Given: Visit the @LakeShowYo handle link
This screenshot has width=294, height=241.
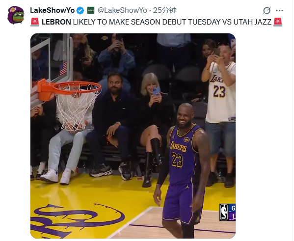Looking at the screenshot, I should [x=122, y=10].
